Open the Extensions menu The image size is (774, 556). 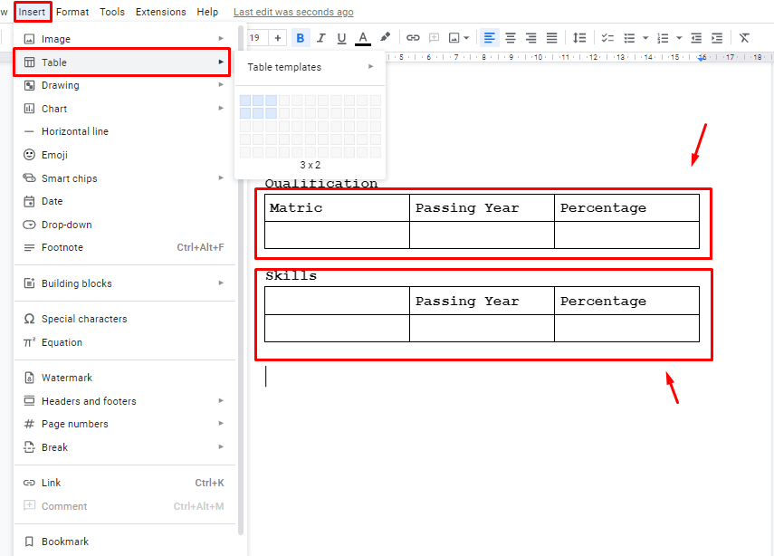tap(161, 12)
